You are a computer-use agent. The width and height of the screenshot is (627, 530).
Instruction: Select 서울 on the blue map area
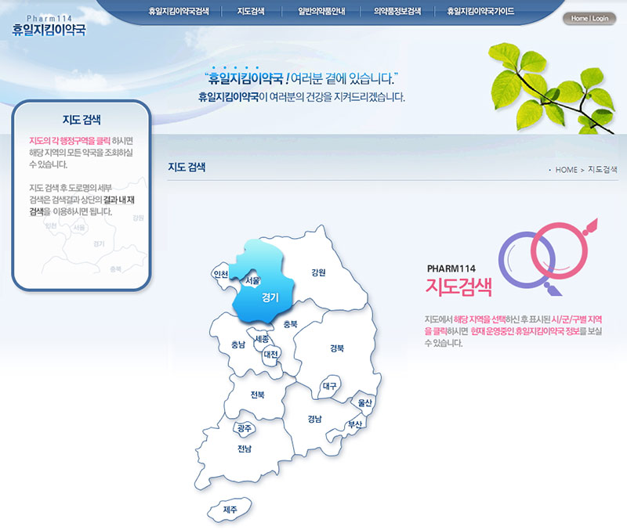pos(254,279)
